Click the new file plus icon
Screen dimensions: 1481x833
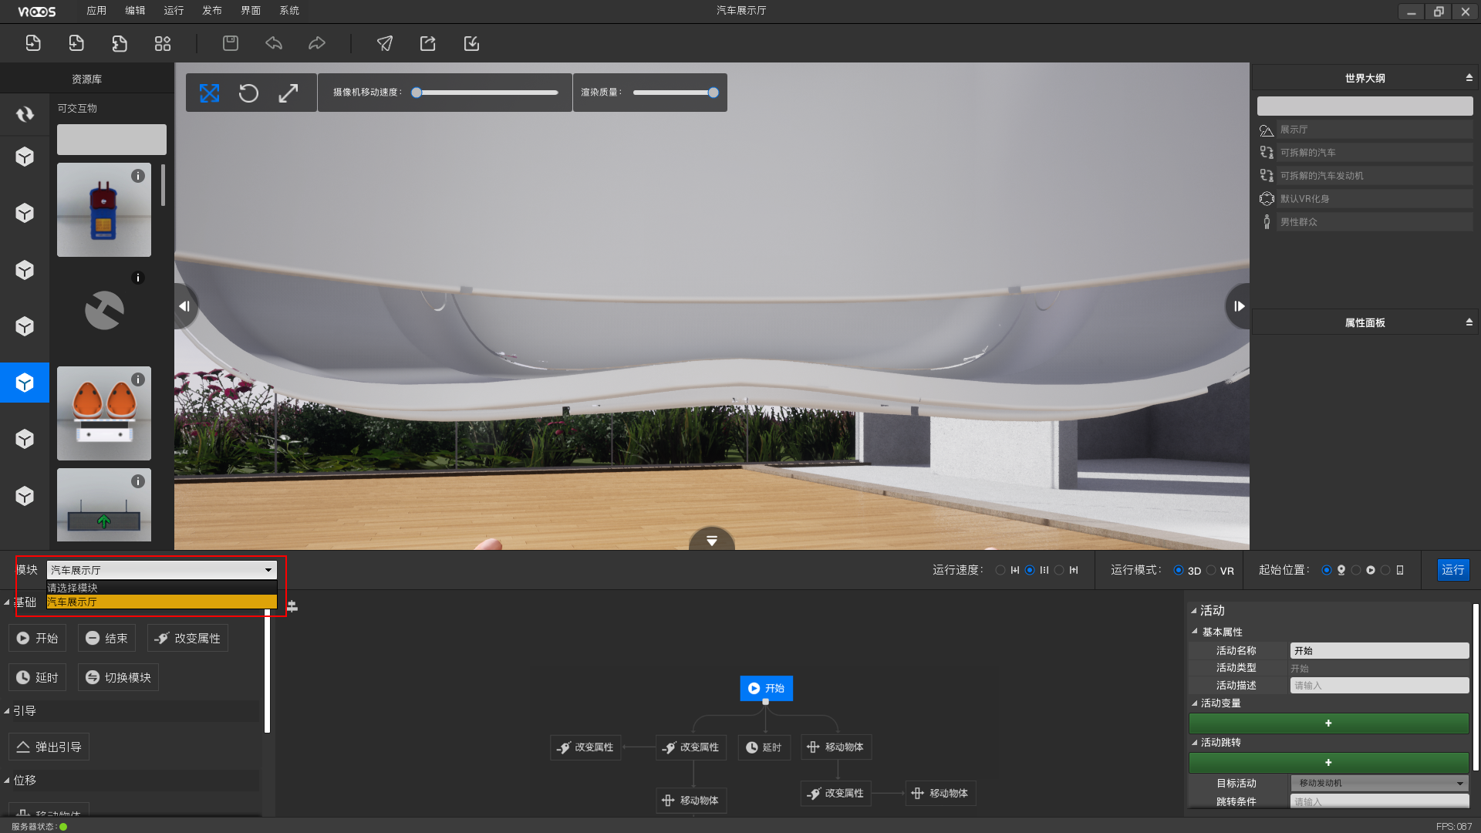[76, 43]
